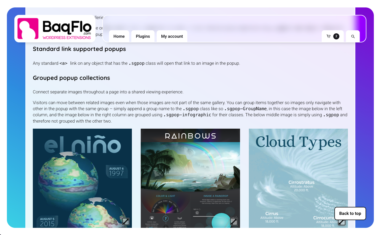Click the Back to top button

[x=350, y=214]
